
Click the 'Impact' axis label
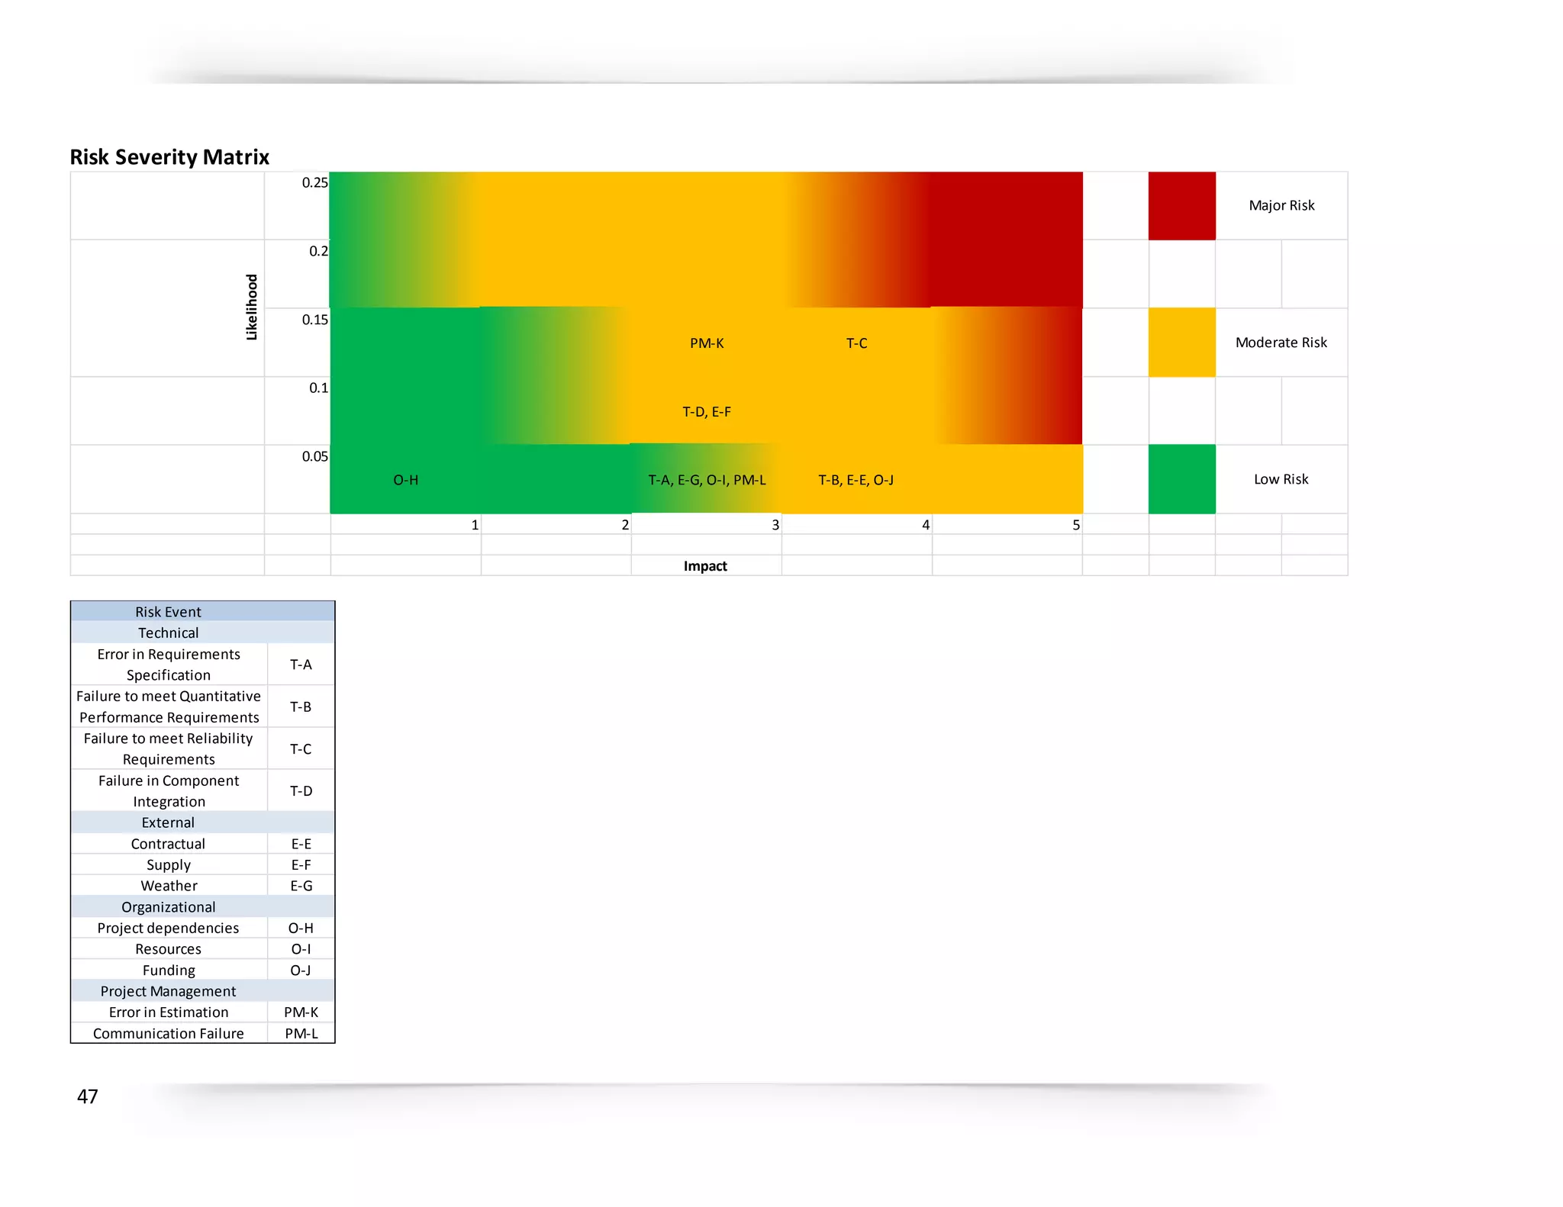click(705, 566)
